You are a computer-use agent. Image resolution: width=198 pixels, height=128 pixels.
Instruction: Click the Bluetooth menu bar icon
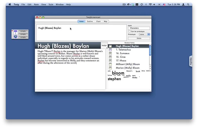point(146,4)
